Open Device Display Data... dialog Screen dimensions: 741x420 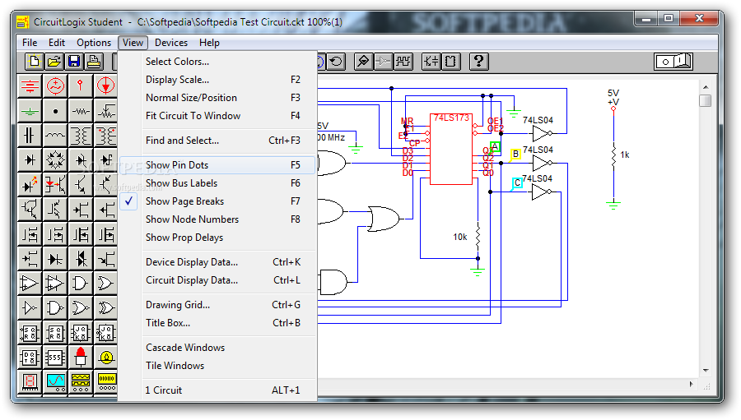click(217, 262)
